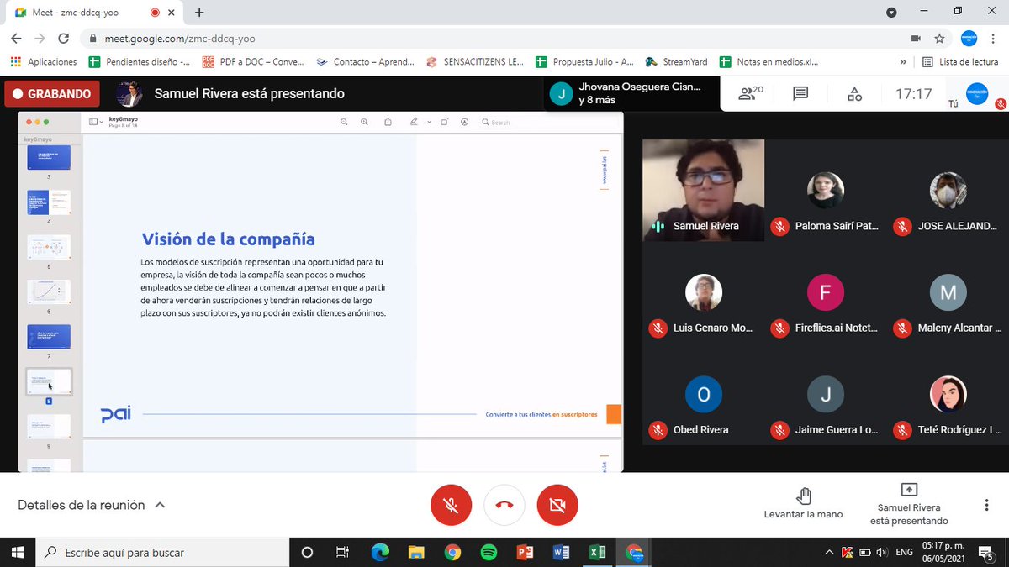Viewport: 1009px width, 567px height.
Task: Open the PDF share/export icon
Action: coord(388,122)
